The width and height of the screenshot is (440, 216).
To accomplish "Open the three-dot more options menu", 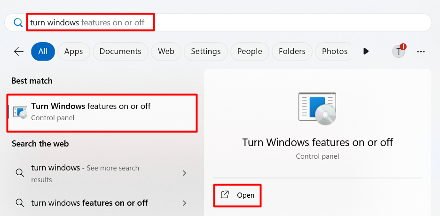I will 421,52.
